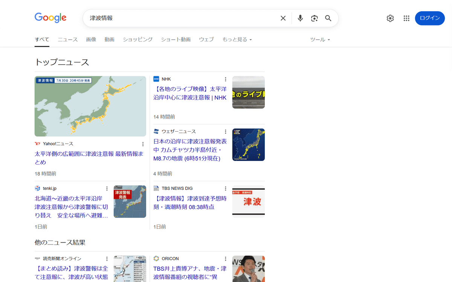Switch to the ニュース tab
Viewport: 452px width, 282px height.
pyautogui.click(x=68, y=39)
